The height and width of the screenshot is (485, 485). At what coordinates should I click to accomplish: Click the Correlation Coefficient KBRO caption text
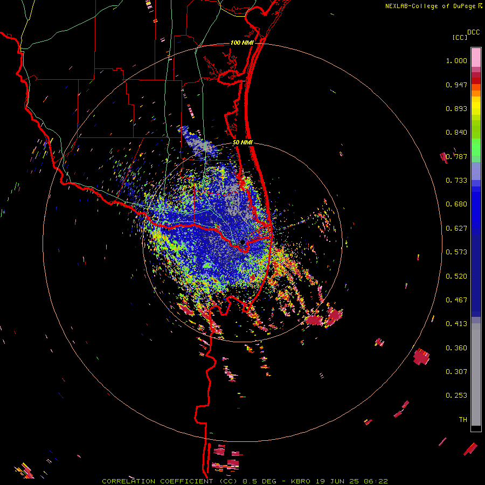tap(245, 481)
